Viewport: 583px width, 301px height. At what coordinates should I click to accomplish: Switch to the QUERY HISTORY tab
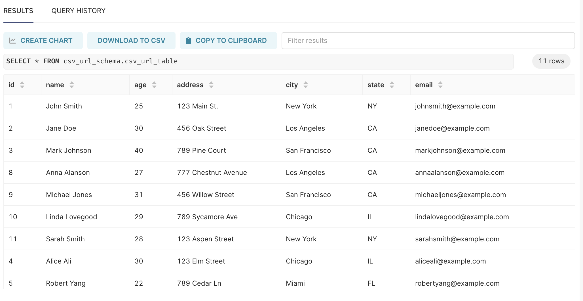(78, 11)
